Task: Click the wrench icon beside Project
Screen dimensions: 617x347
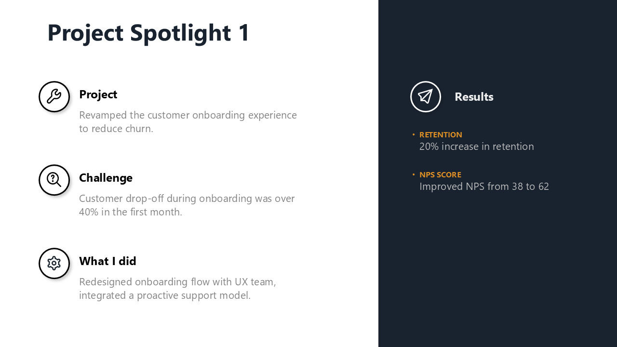Action: pyautogui.click(x=54, y=96)
